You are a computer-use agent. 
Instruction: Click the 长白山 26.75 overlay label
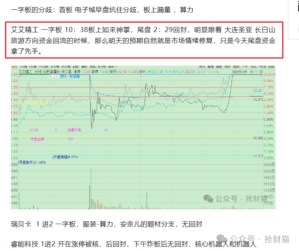[x=164, y=72]
